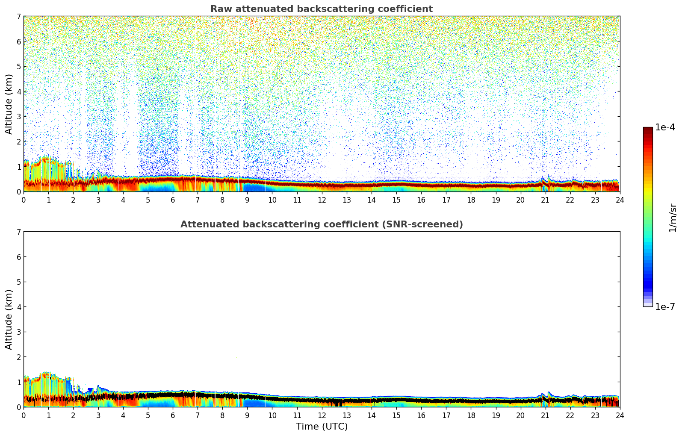Click hour 18 tick on bottom plot's axis

471,415
